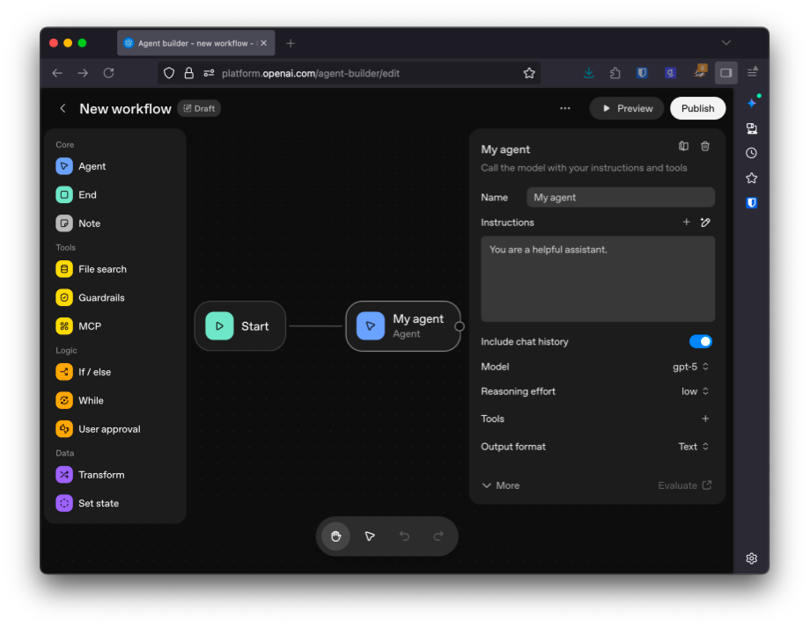Collapse the More section
Image resolution: width=810 pixels, height=627 pixels.
(499, 485)
